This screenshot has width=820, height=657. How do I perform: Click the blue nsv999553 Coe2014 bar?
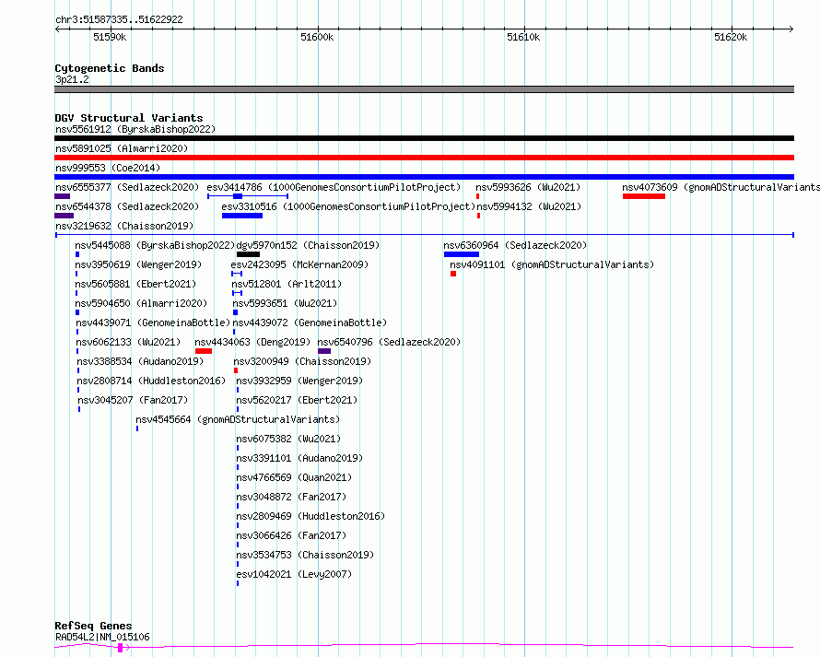pyautogui.click(x=424, y=177)
